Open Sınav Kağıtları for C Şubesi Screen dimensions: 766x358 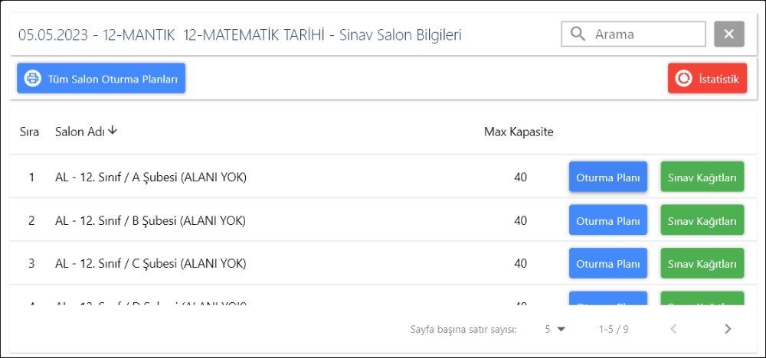pos(702,264)
